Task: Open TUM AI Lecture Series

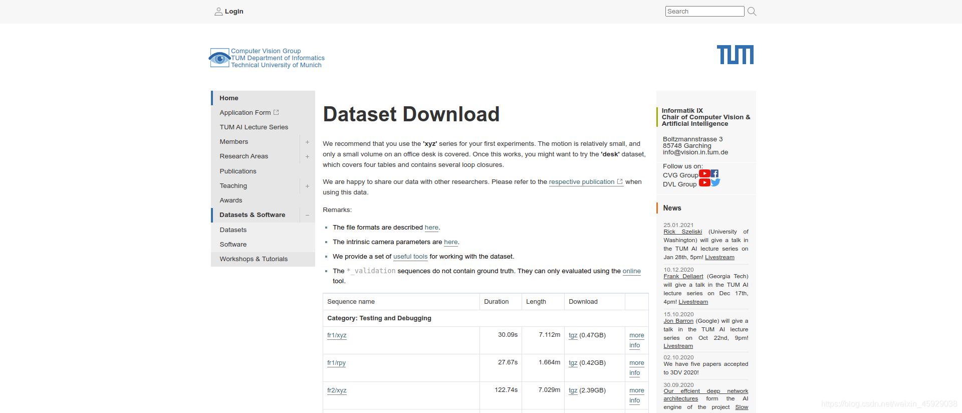Action: (254, 127)
